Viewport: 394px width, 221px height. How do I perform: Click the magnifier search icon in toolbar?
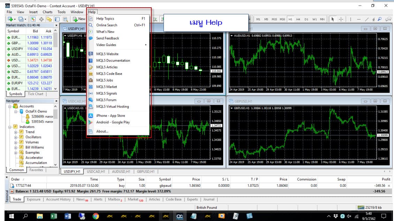pyautogui.click(x=379, y=19)
